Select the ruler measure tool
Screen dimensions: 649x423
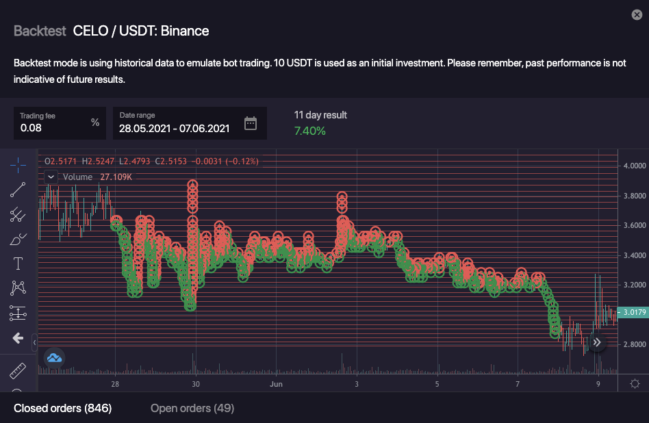18,370
